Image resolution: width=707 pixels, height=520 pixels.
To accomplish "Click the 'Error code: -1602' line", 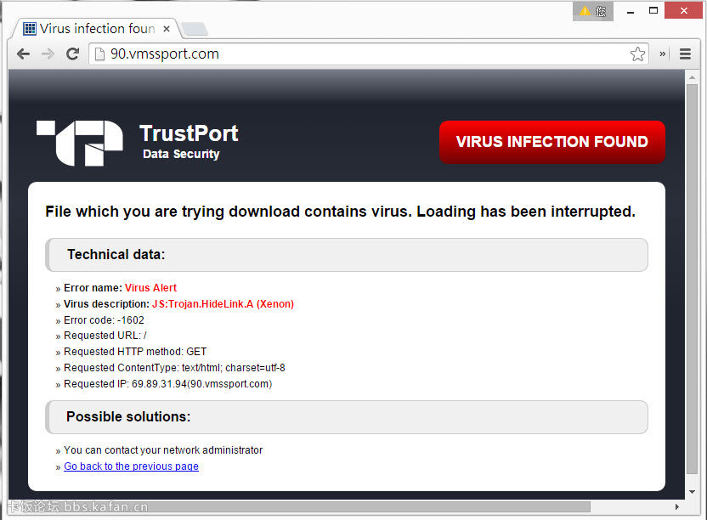I will pos(105,320).
